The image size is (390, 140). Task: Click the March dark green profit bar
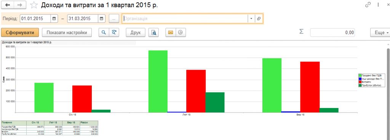(x=329, y=110)
